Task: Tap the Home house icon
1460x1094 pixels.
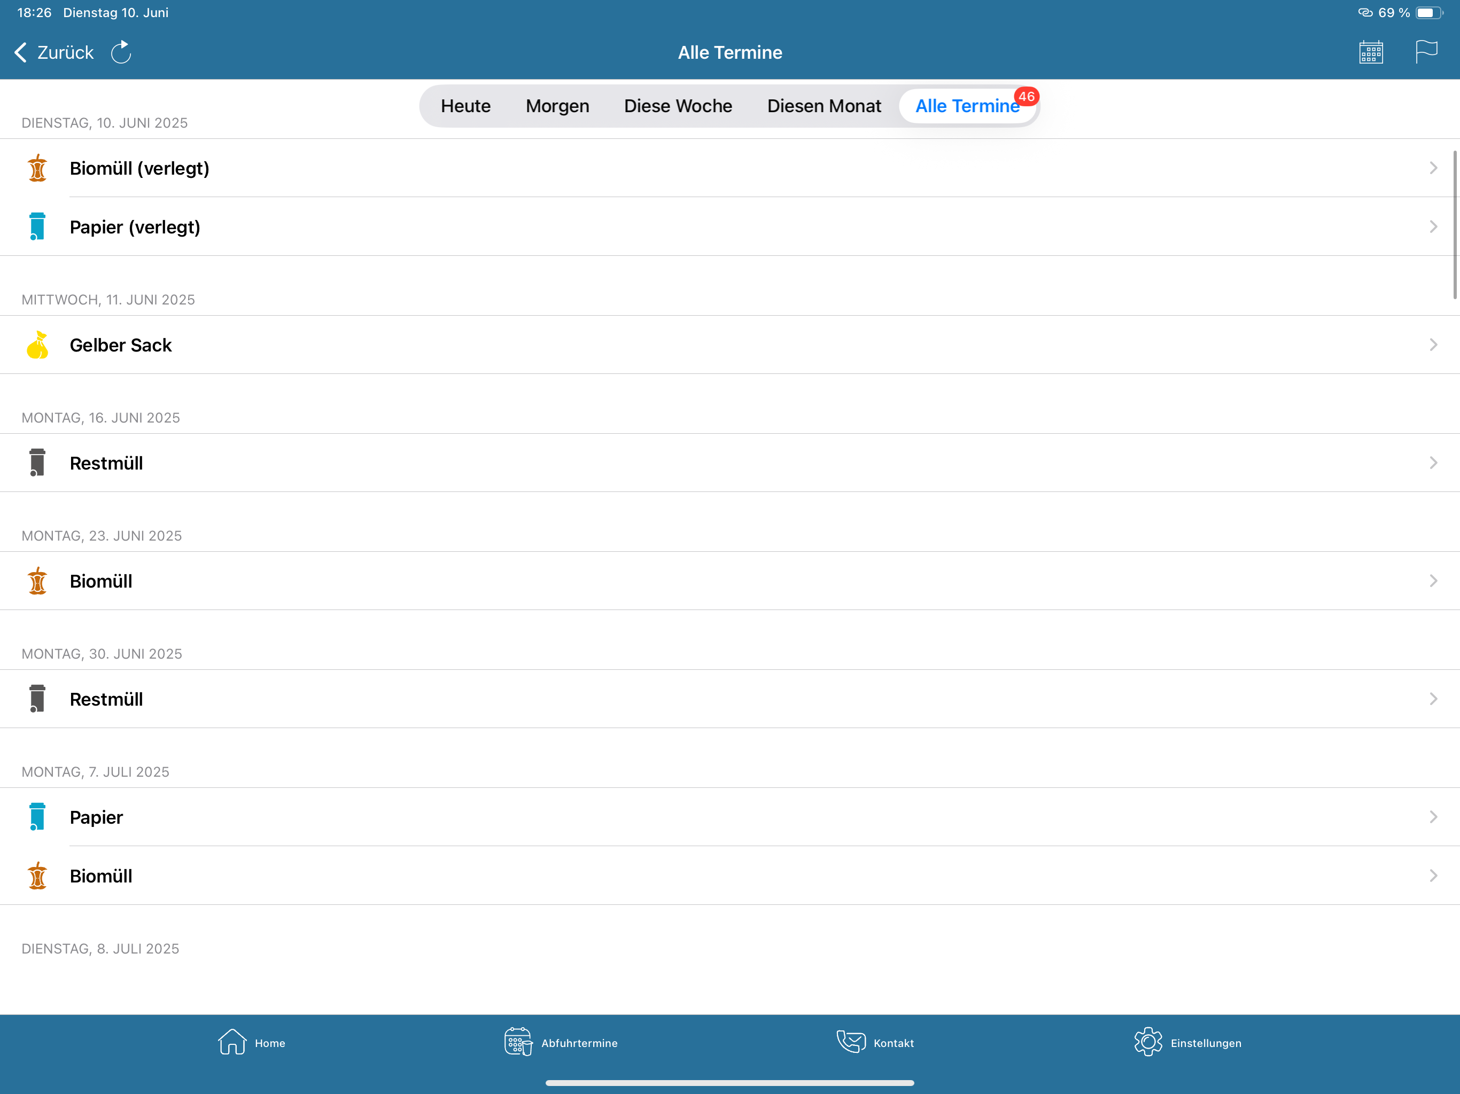Action: 232,1043
